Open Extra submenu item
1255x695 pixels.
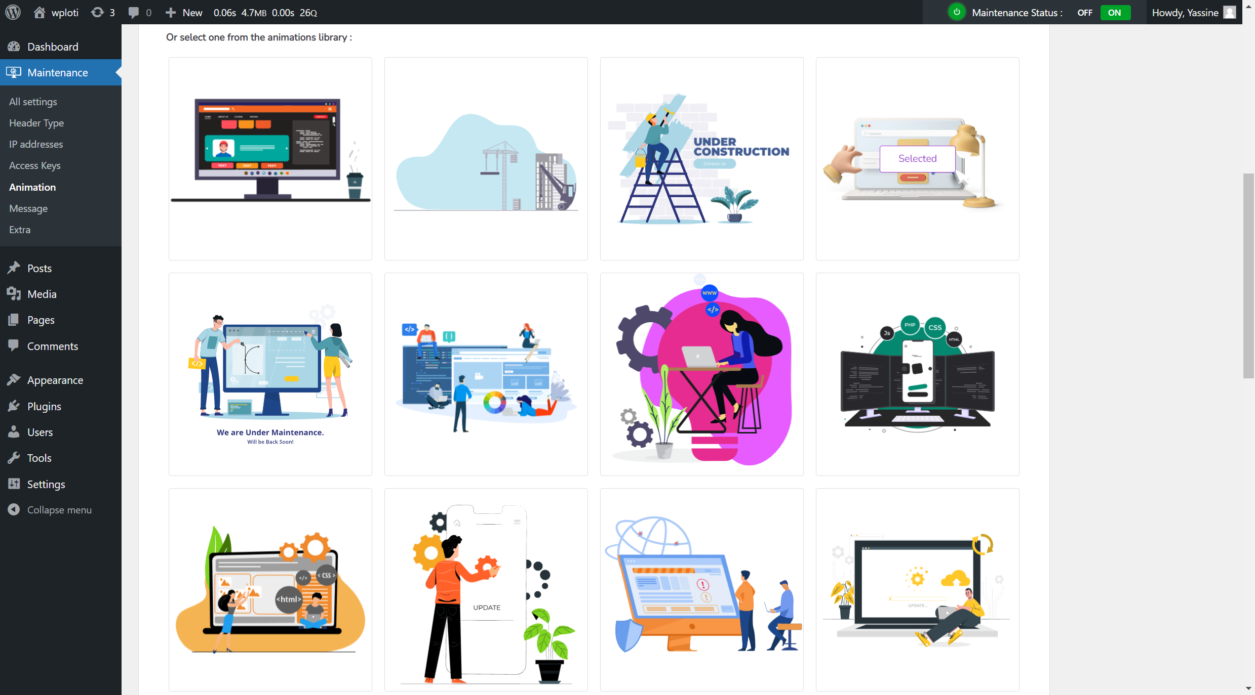pyautogui.click(x=20, y=230)
